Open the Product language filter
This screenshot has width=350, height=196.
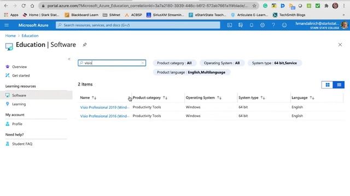click(191, 72)
